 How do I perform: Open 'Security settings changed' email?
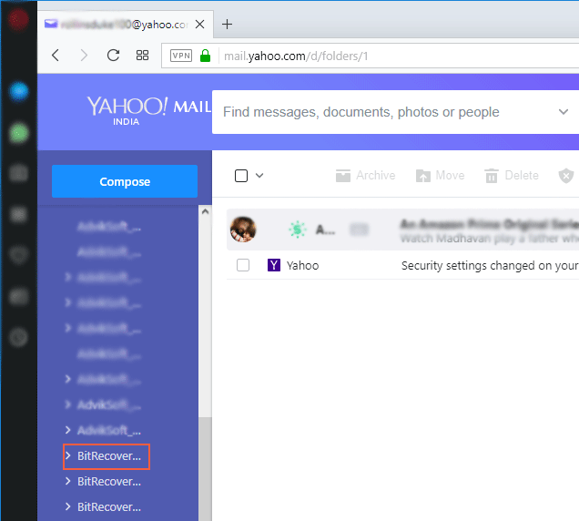490,266
